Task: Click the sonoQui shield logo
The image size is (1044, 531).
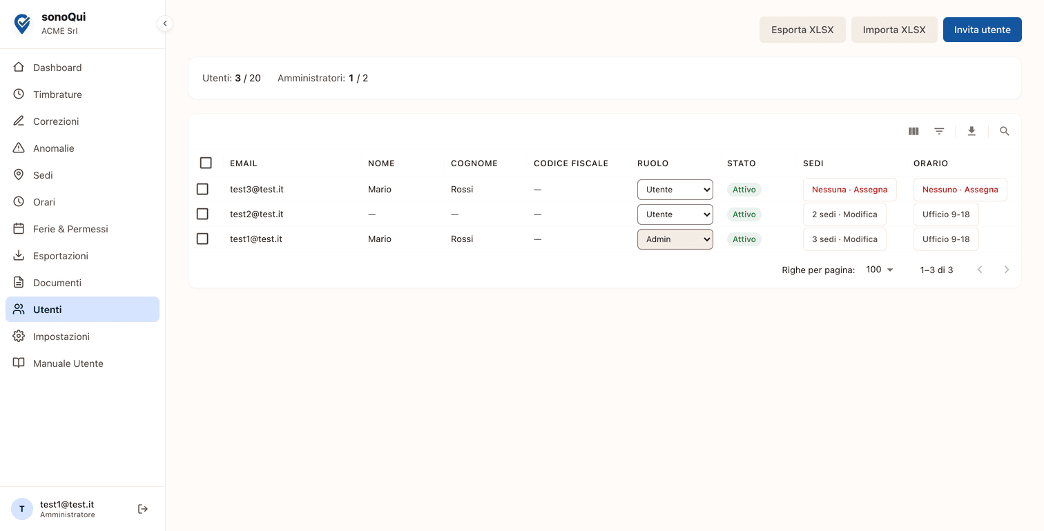Action: 22,24
